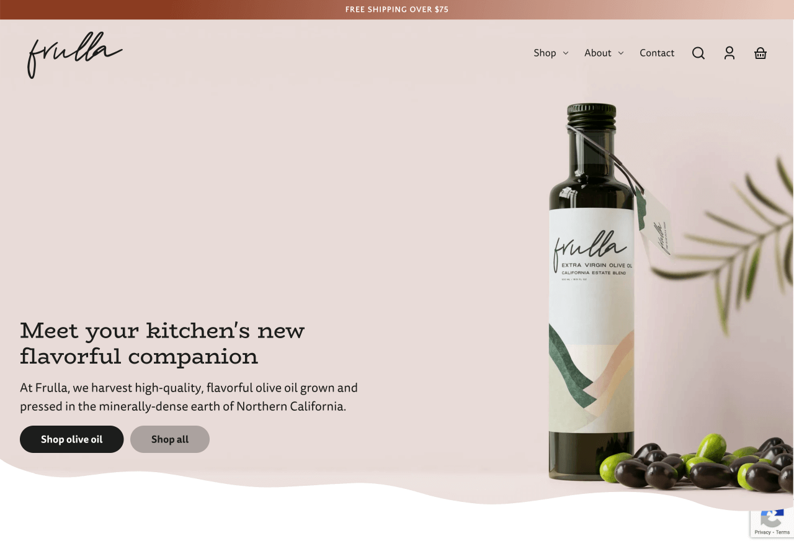The height and width of the screenshot is (546, 794).
Task: Open the account profile icon
Action: click(729, 53)
